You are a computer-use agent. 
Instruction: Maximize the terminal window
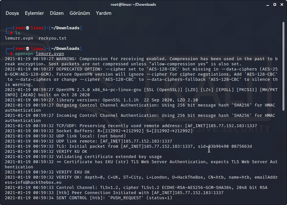[x=275, y=5]
